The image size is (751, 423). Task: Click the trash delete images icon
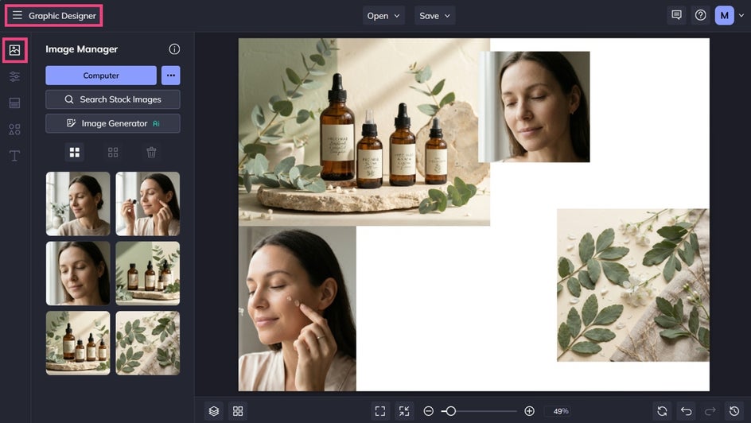coord(151,152)
